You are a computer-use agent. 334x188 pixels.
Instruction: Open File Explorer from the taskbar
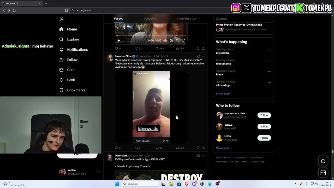tap(171, 184)
